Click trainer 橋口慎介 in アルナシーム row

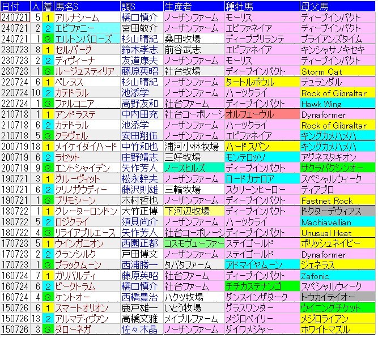click(142, 18)
